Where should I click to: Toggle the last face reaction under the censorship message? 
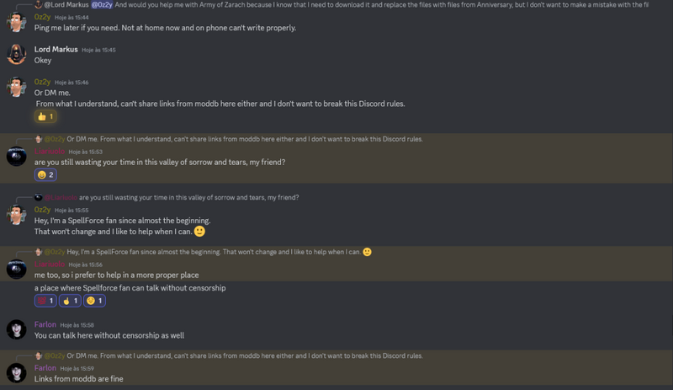(x=95, y=301)
